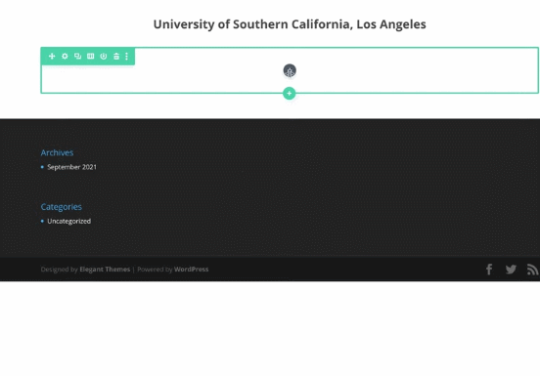The image size is (540, 376).
Task: Open more row options three-dot icon
Action: pos(127,56)
